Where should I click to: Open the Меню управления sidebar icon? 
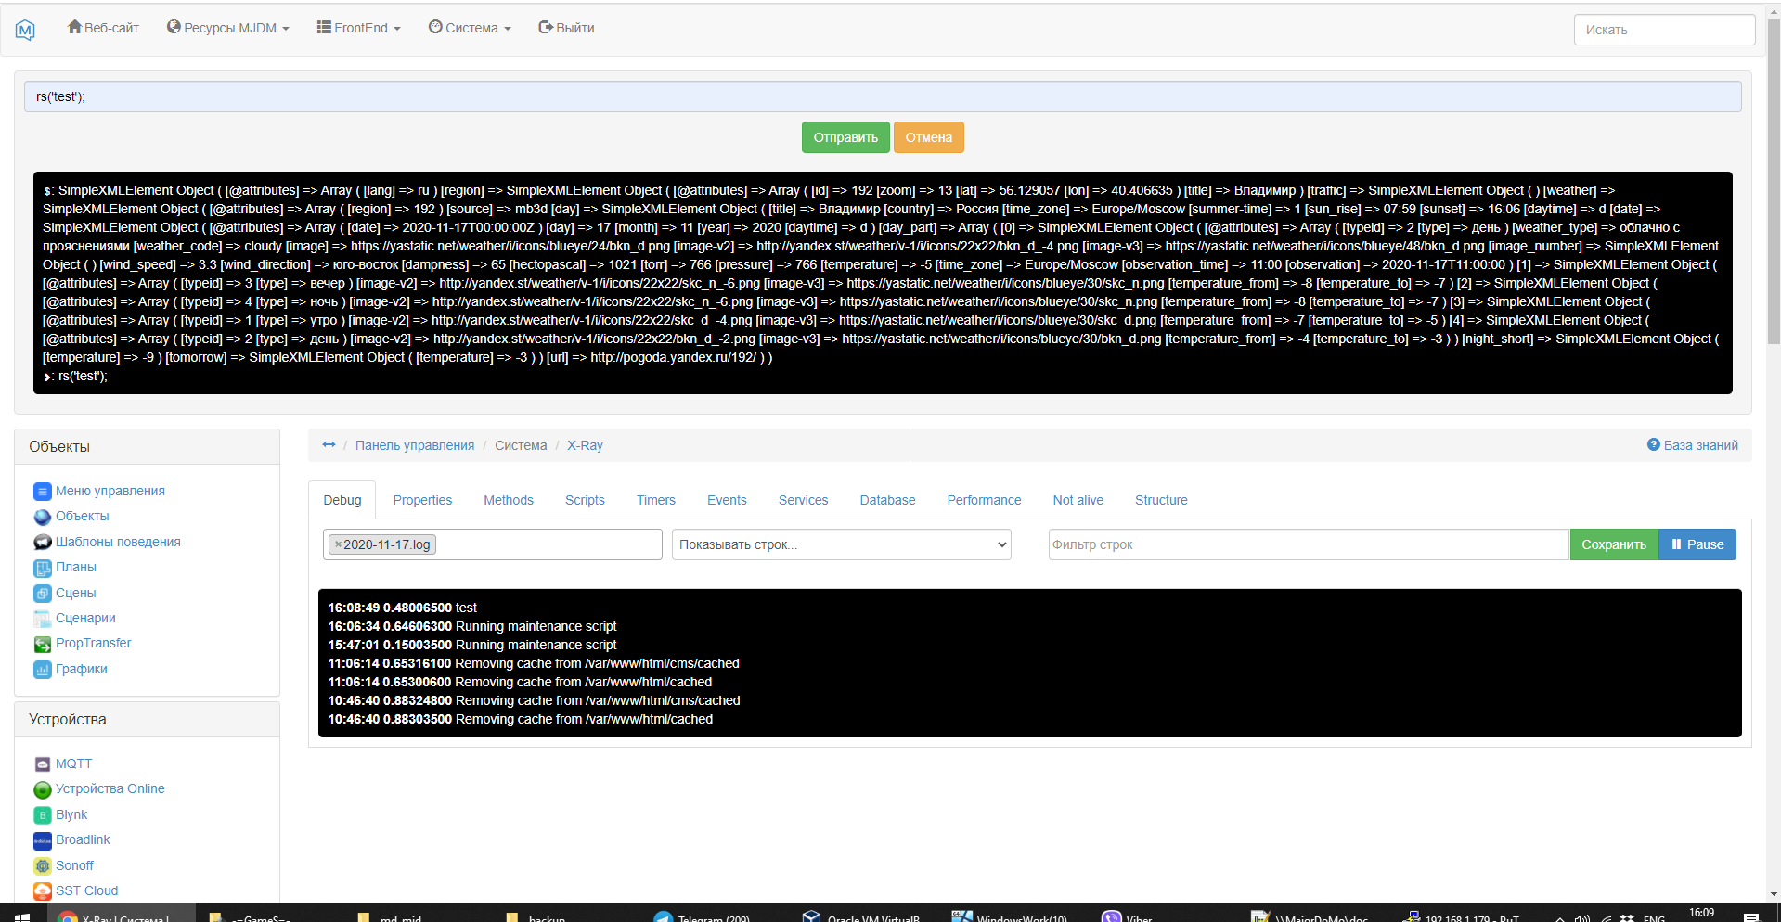[42, 492]
